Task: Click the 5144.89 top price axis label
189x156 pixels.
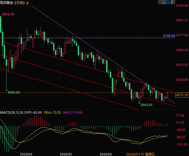Action: coord(182,5)
